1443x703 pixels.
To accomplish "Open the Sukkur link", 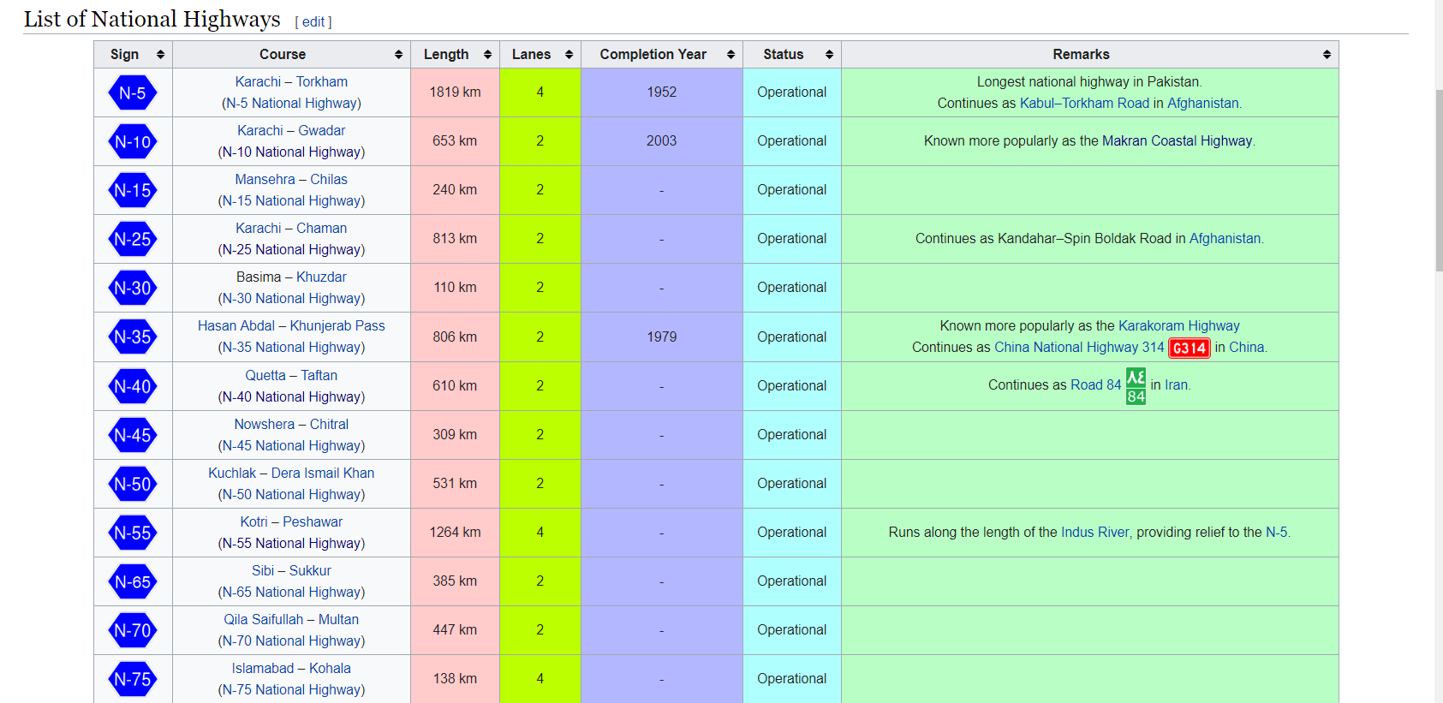I will (x=310, y=570).
